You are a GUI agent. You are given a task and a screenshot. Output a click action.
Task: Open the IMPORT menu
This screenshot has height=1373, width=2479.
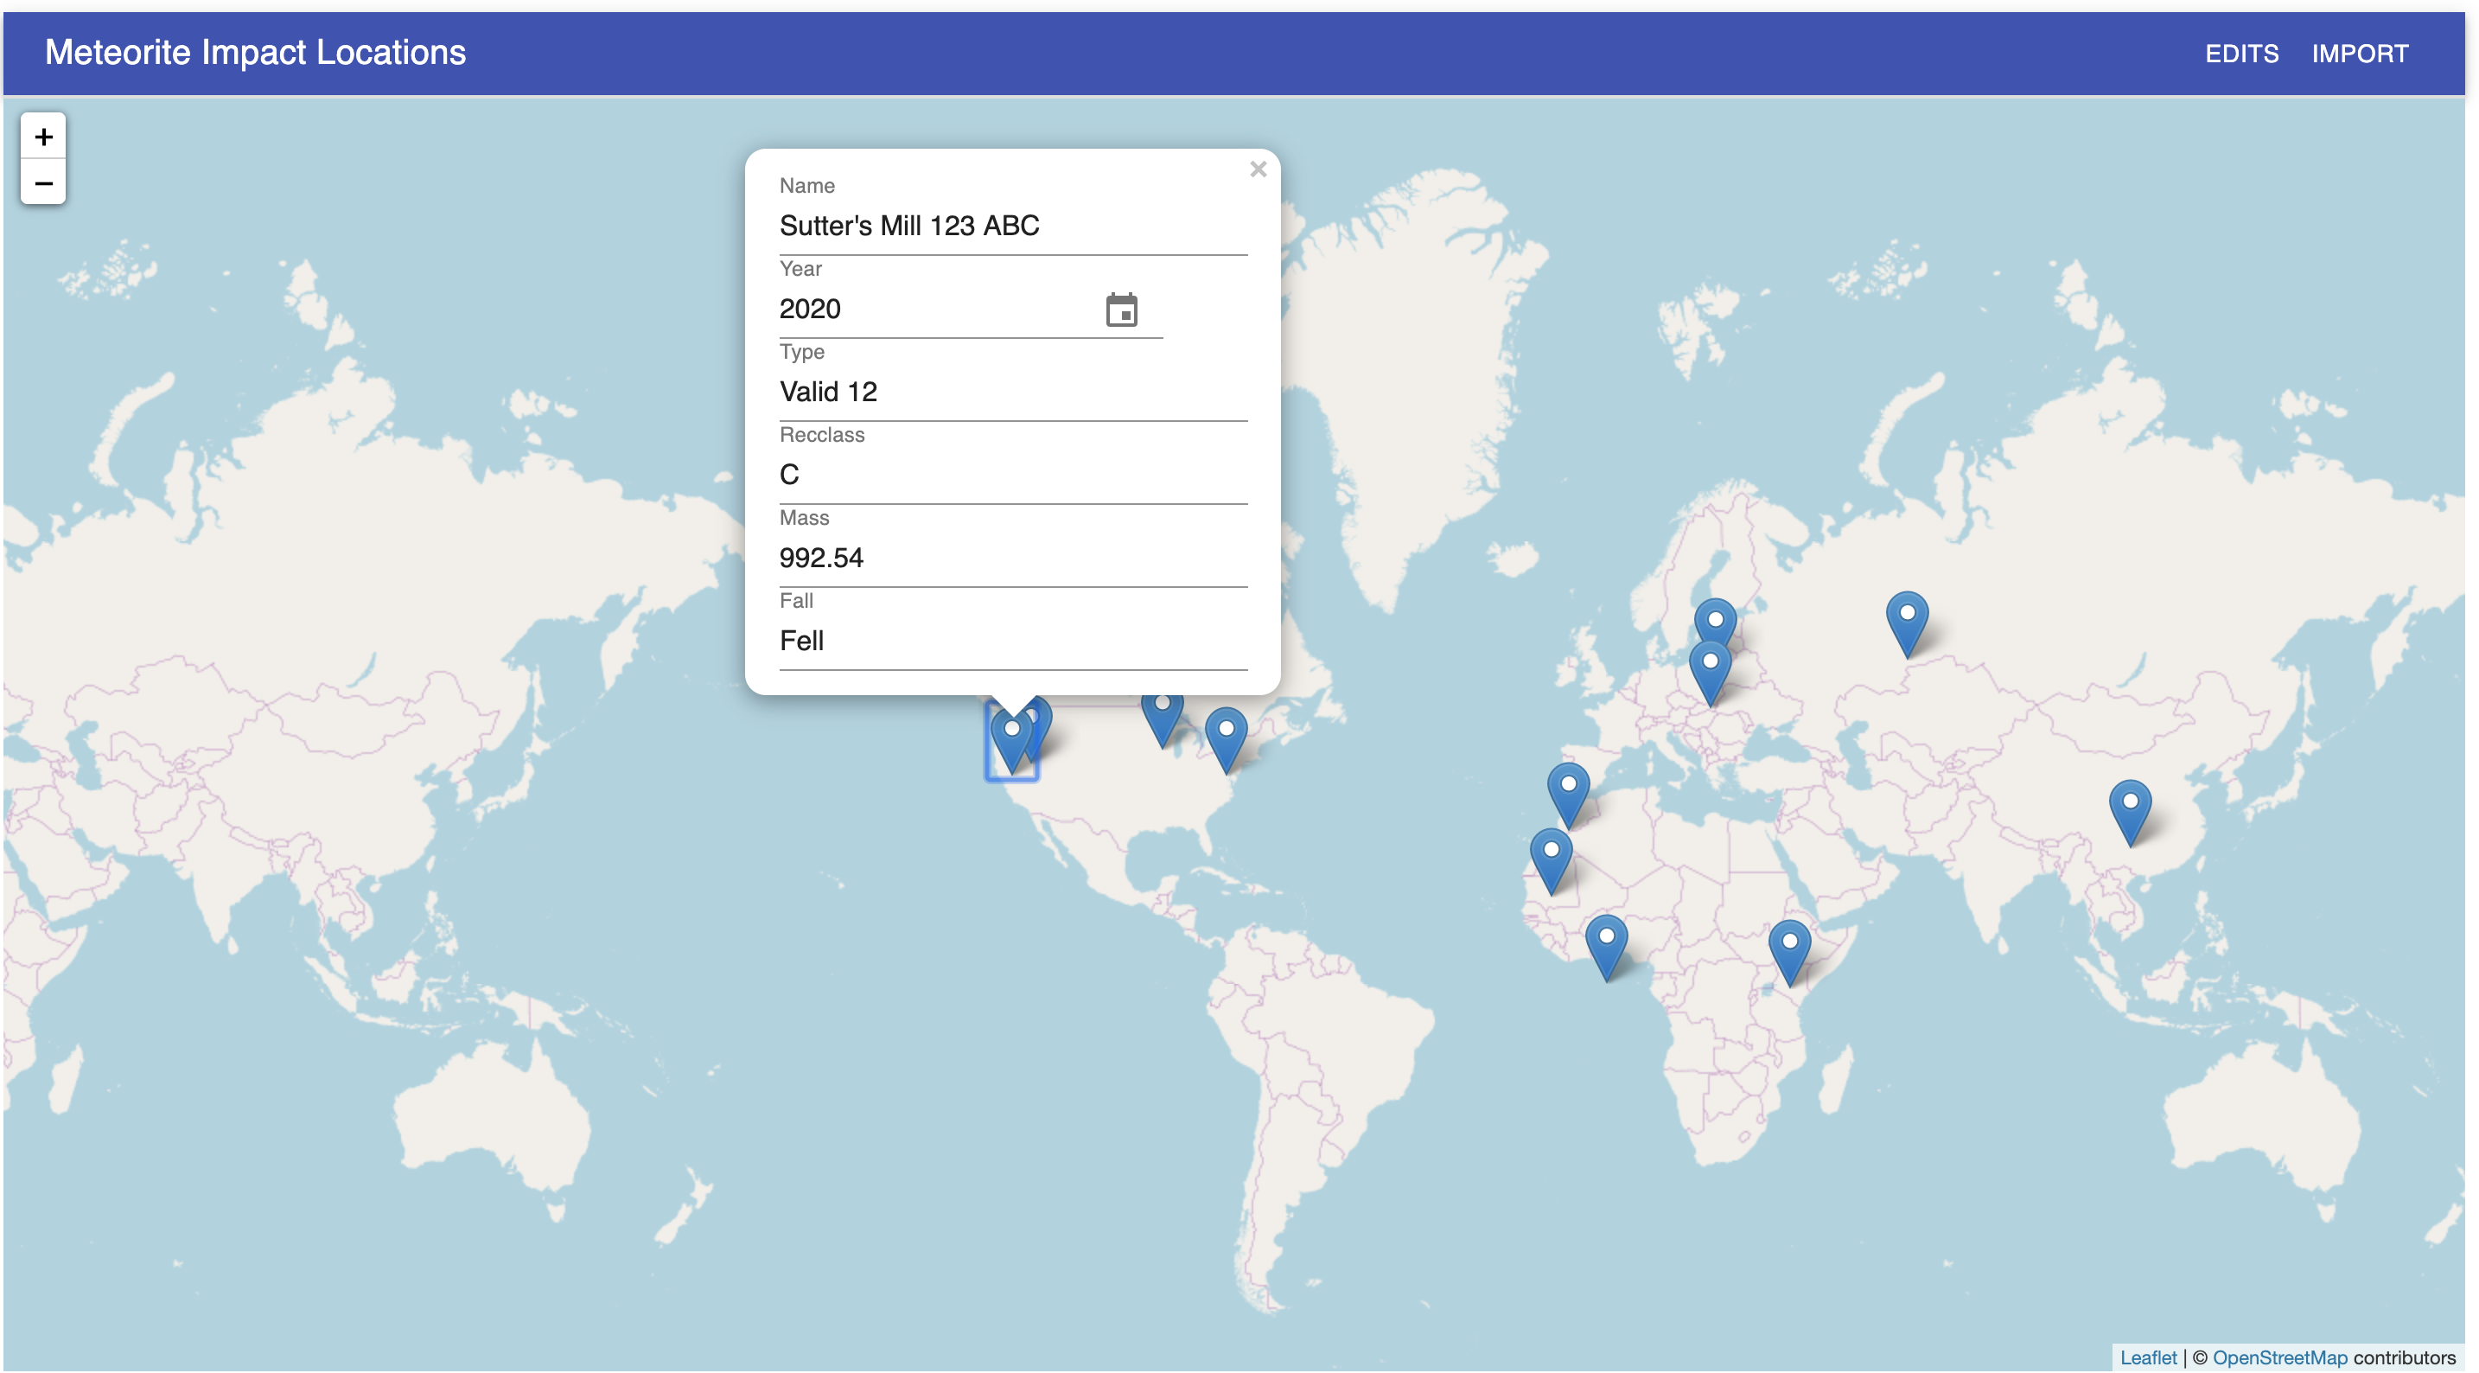[2360, 54]
